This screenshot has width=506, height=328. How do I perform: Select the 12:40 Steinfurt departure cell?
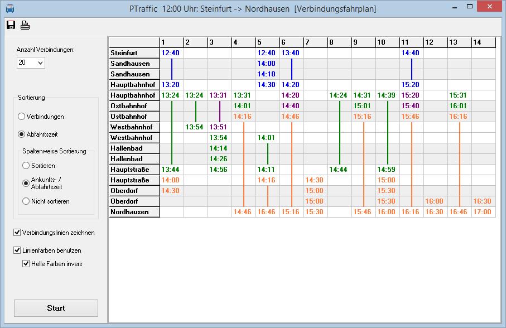tap(171, 53)
